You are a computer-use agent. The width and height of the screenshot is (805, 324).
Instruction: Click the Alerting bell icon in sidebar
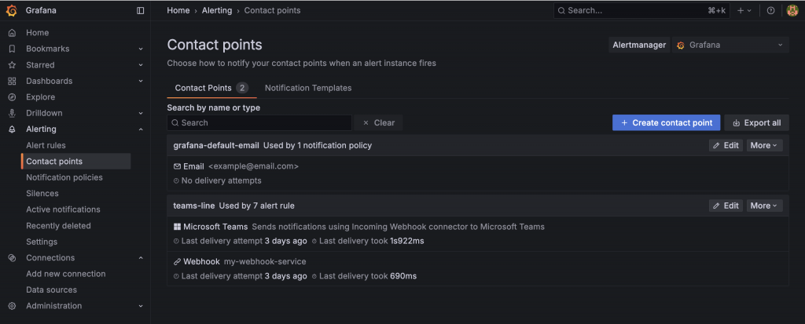(12, 129)
